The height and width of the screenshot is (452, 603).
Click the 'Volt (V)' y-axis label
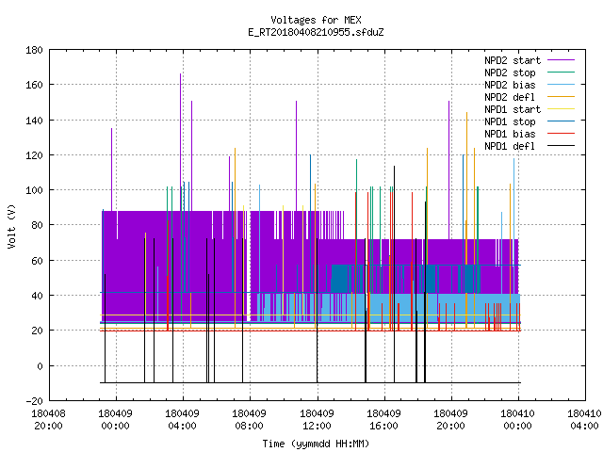pyautogui.click(x=12, y=226)
